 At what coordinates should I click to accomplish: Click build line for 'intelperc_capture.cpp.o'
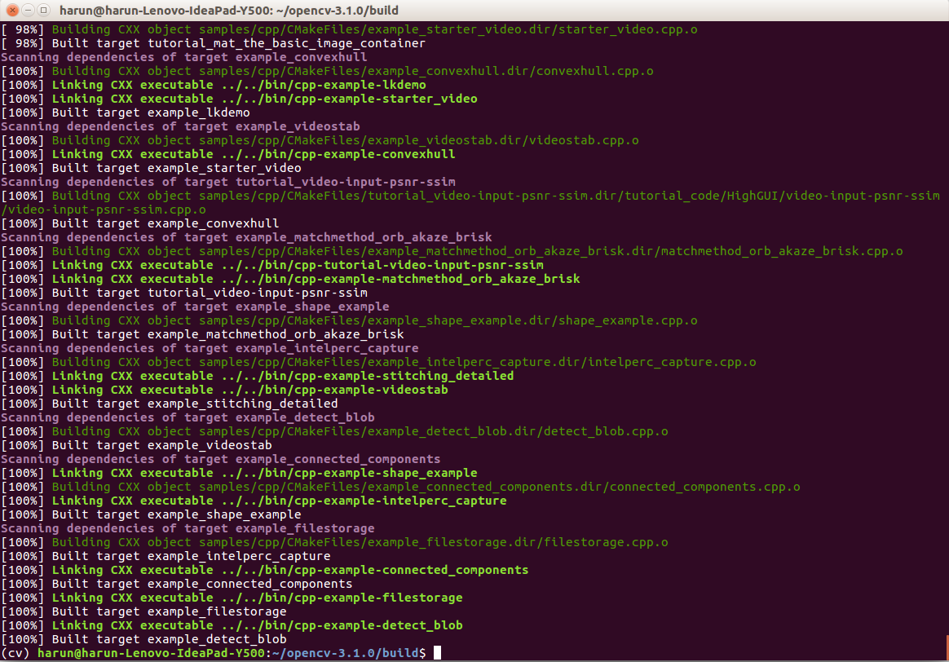[379, 363]
